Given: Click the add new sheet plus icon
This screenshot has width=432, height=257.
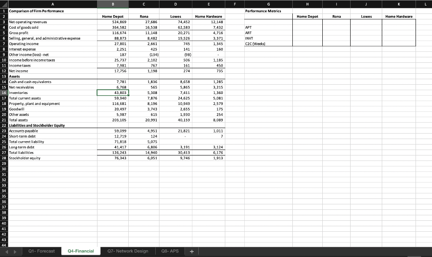Looking at the screenshot, I should (192, 251).
